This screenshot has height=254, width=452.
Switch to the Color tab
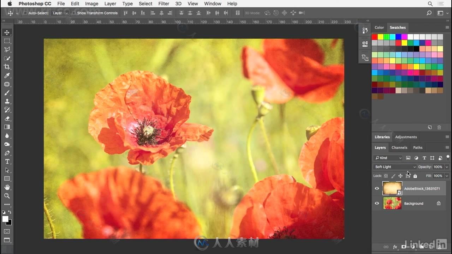tap(379, 28)
